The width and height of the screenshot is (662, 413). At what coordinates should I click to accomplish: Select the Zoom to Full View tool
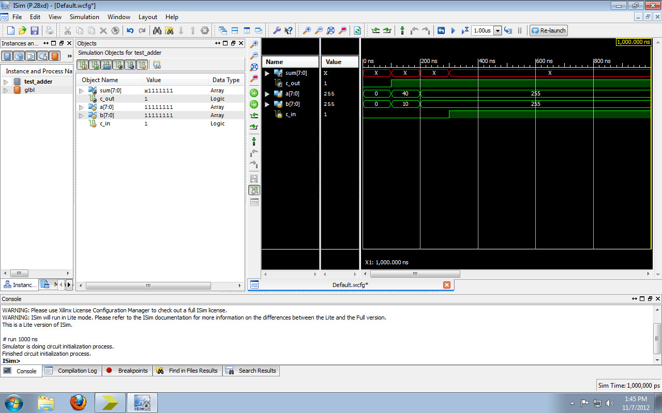(253, 66)
